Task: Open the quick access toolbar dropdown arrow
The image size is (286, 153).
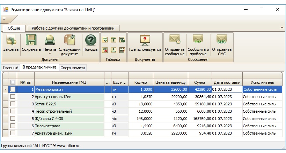Action: [4, 19]
